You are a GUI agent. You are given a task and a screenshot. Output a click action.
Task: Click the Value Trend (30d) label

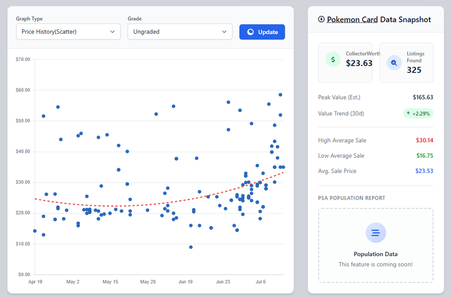pos(341,114)
